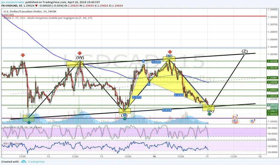Open the US economic event icon marked 4
Image resolution: width=280 pixels, height=165 pixels.
click(235, 121)
